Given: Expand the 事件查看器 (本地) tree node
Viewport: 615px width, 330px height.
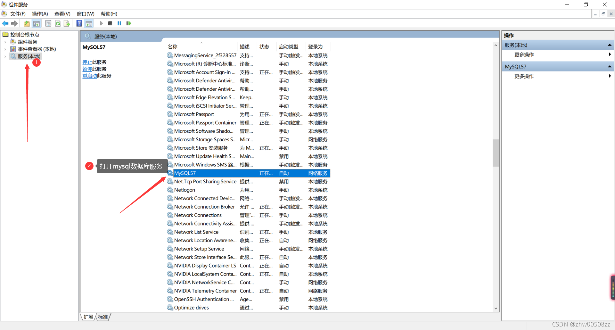Looking at the screenshot, I should tap(5, 49).
